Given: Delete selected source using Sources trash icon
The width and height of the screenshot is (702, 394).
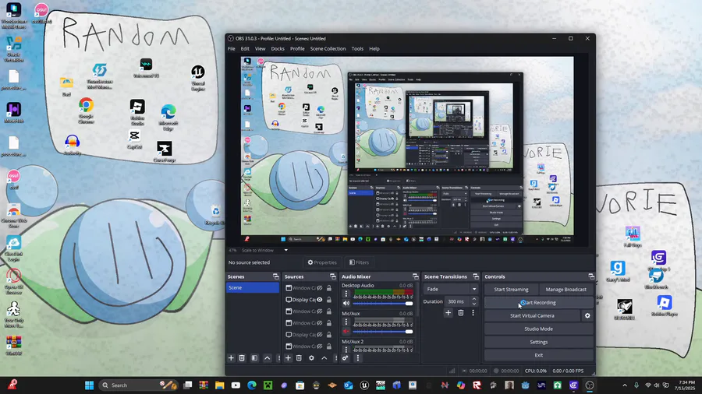Looking at the screenshot, I should [x=299, y=358].
